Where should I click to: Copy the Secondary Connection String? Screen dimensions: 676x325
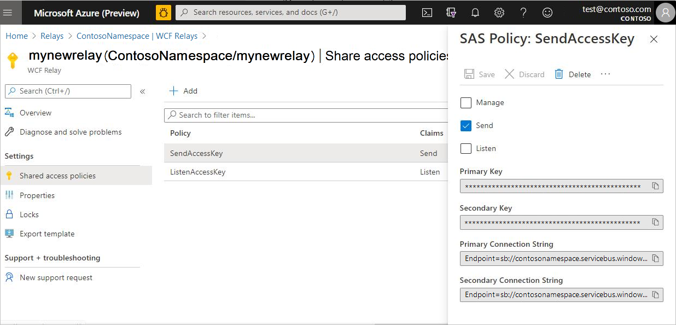click(x=655, y=294)
